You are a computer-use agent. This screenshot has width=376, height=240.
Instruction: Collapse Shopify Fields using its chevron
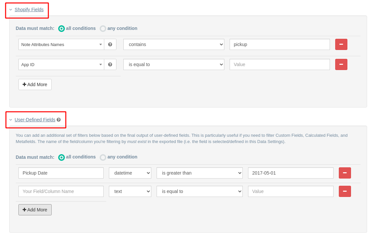pyautogui.click(x=11, y=10)
